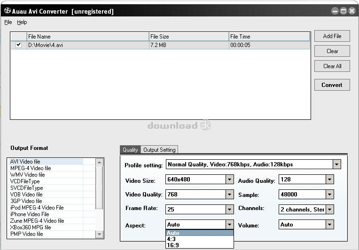Select the D:\Movie\4.avi file row
Viewport: 359px width, 250px height.
(160, 45)
